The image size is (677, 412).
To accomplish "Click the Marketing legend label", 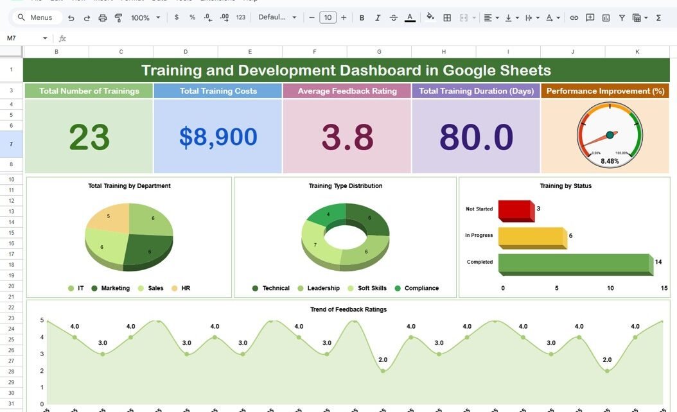I will (x=115, y=288).
